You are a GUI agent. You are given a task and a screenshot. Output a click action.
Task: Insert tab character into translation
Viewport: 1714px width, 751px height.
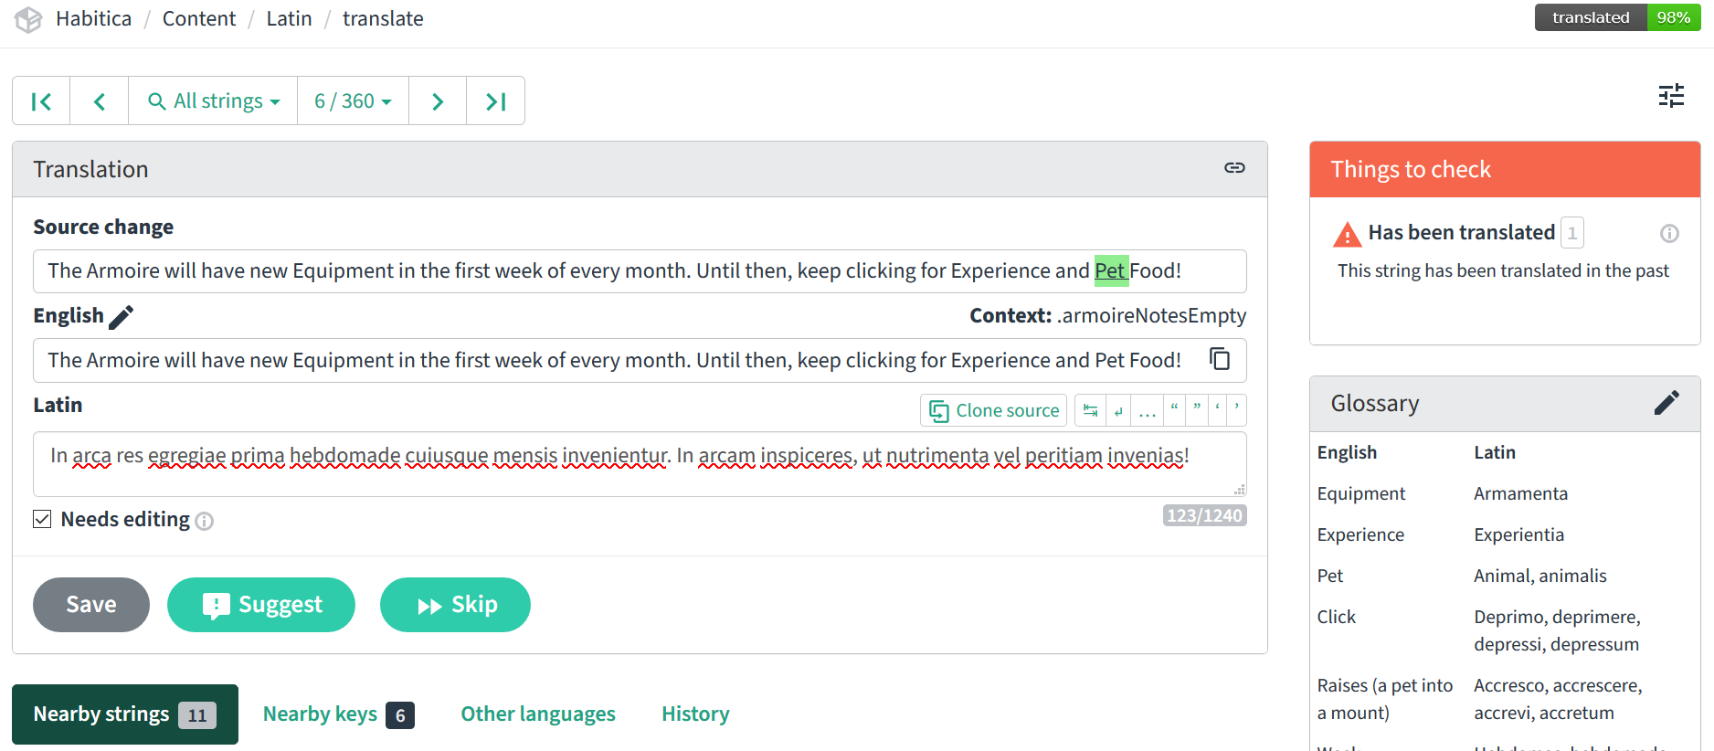pos(1090,411)
